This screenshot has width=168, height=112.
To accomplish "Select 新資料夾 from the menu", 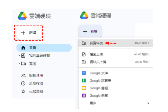I will tap(116, 43).
